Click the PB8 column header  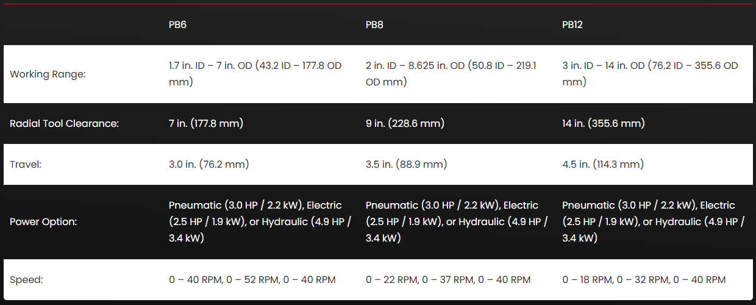[x=374, y=25]
